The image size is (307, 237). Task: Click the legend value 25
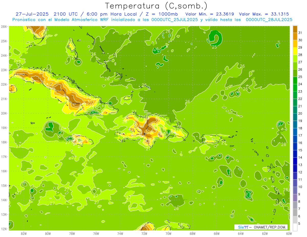[300, 77]
